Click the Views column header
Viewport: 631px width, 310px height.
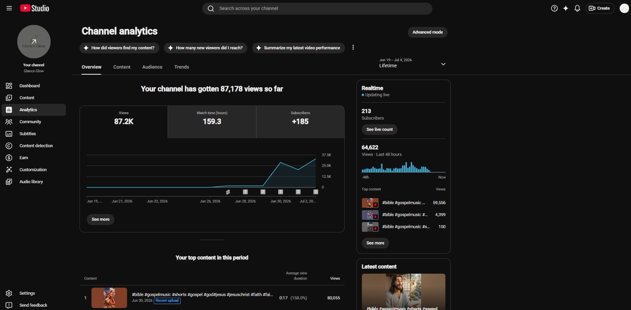(x=335, y=279)
